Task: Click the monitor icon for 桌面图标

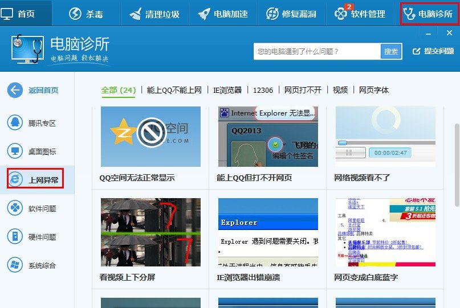Action: tap(15, 151)
